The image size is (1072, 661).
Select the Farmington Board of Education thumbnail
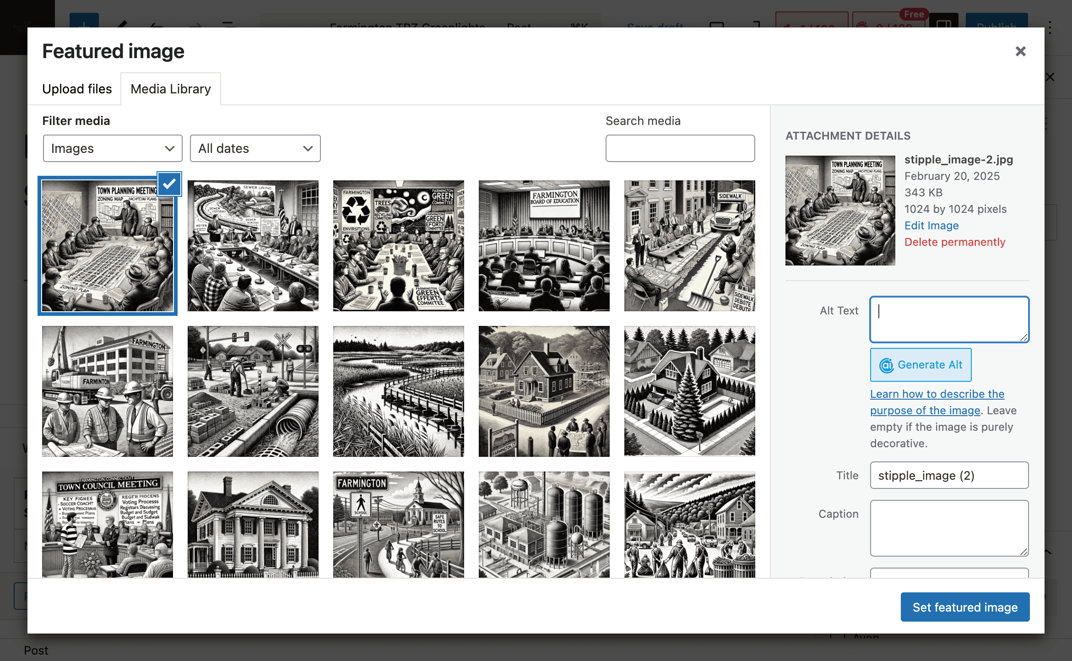(544, 246)
